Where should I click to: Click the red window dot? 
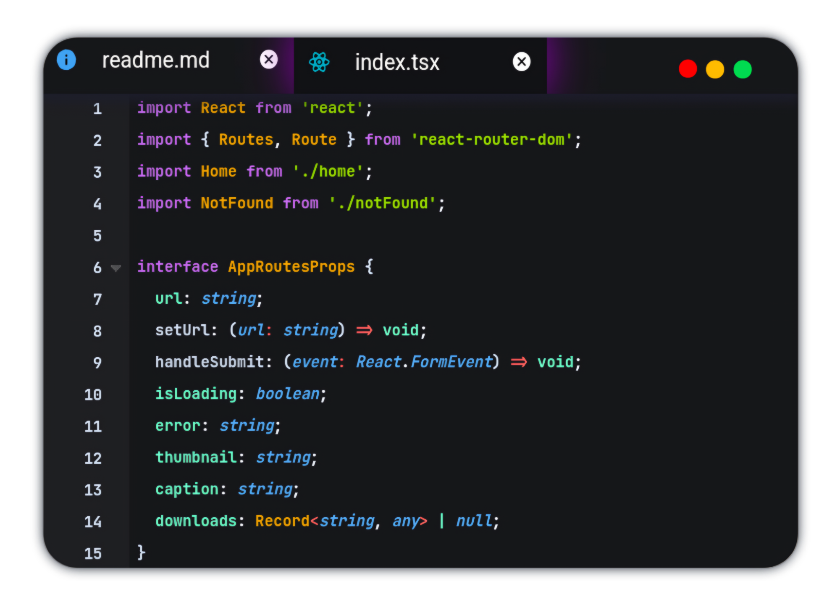tap(688, 69)
